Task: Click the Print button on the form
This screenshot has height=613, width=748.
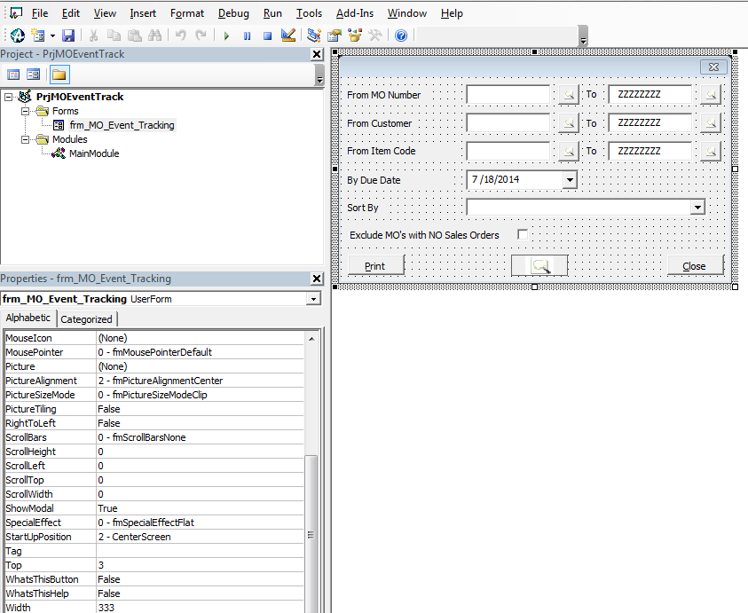Action: 375,266
